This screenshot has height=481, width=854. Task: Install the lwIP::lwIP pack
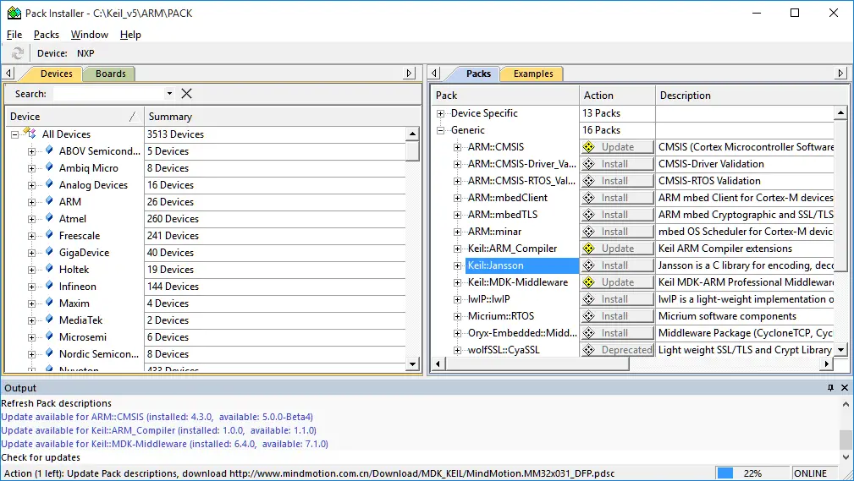coord(617,298)
